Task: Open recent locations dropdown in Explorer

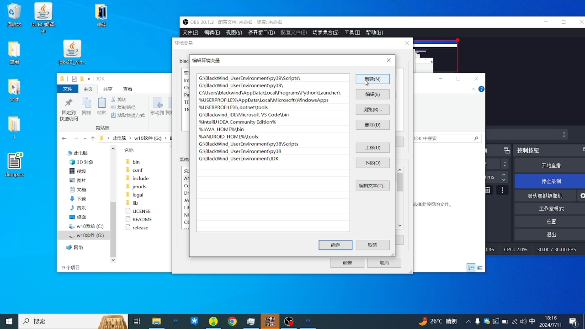Action: point(85,138)
